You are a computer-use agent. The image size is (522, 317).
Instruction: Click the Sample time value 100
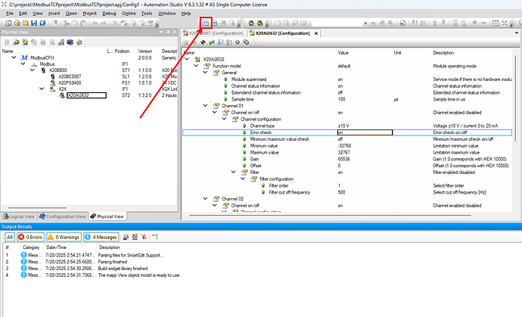tap(341, 99)
